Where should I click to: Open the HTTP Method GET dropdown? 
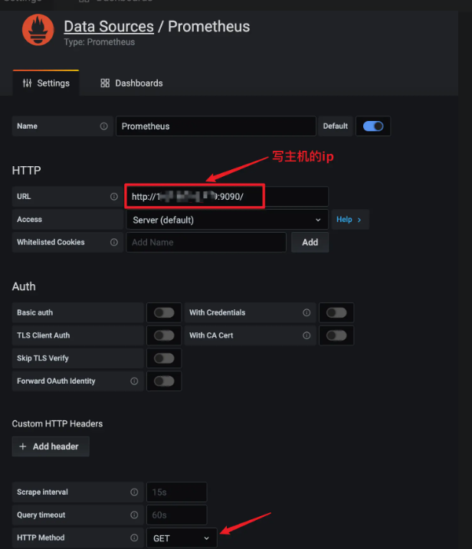tap(182, 538)
